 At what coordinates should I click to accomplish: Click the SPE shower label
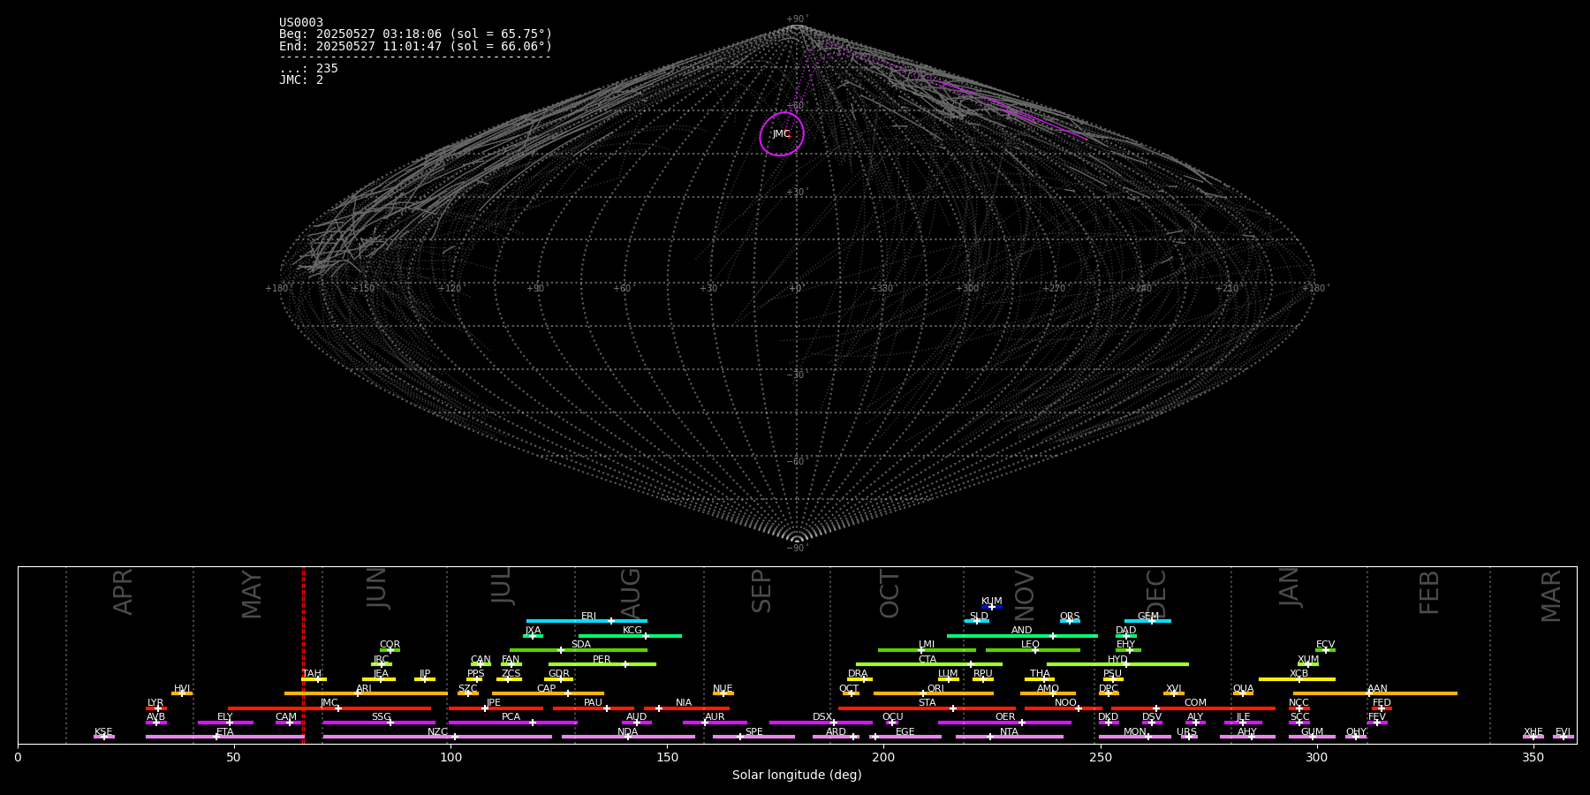[753, 731]
